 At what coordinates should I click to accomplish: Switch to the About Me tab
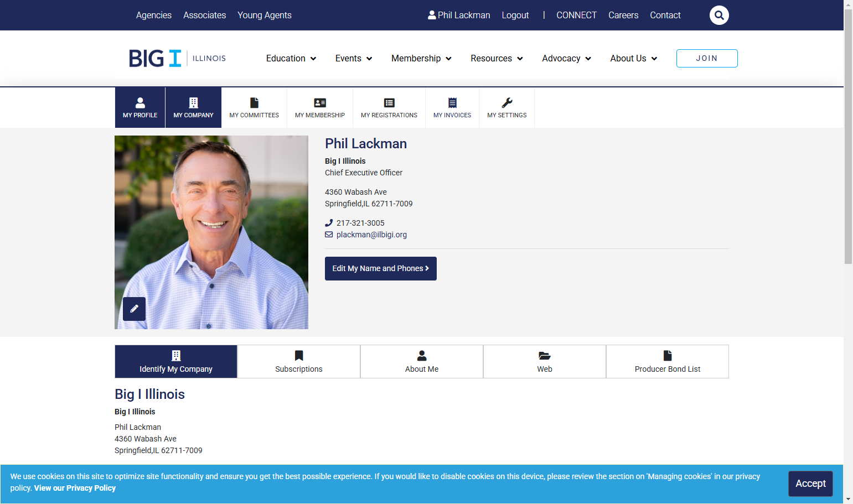pyautogui.click(x=422, y=362)
